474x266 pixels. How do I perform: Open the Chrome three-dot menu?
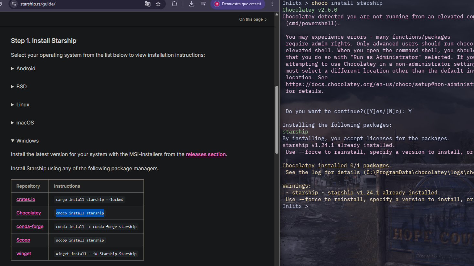point(272,4)
